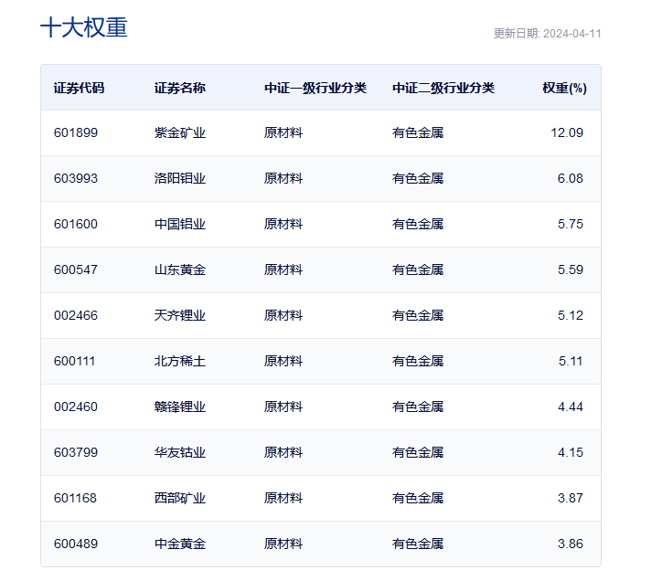
Task: Click stock name 紫金矿业
Action: click(180, 132)
